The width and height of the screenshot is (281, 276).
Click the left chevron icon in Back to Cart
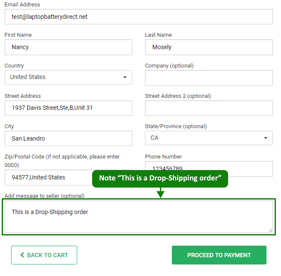[x=22, y=255]
